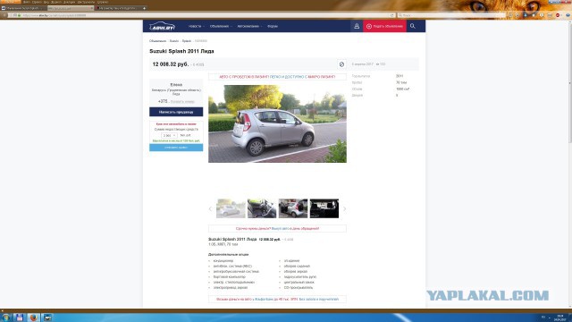572x322 pixels.
Task: Show previous thumbnails with left arrow
Action: pyautogui.click(x=211, y=208)
